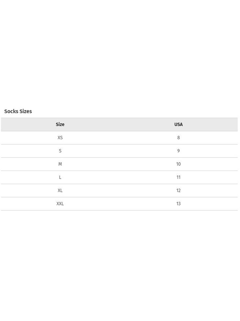Click the center of the M row
240x321 pixels.
pos(119,164)
